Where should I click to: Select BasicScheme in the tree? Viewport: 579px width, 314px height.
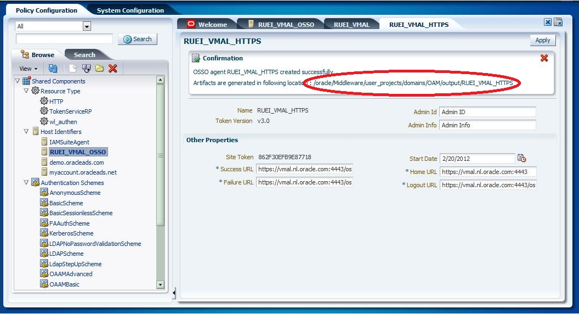[66, 203]
